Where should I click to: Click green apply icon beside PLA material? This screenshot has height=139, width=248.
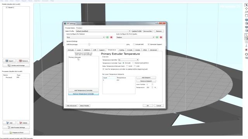click(x=107, y=37)
